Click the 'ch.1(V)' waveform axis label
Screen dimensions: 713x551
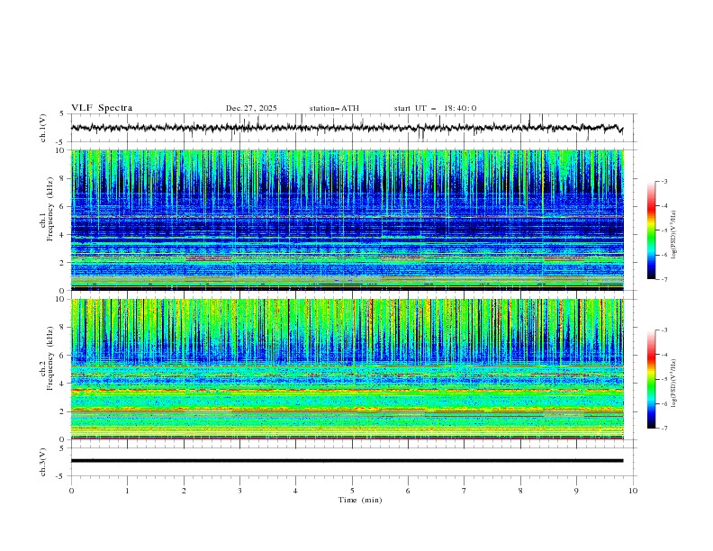pyautogui.click(x=43, y=128)
